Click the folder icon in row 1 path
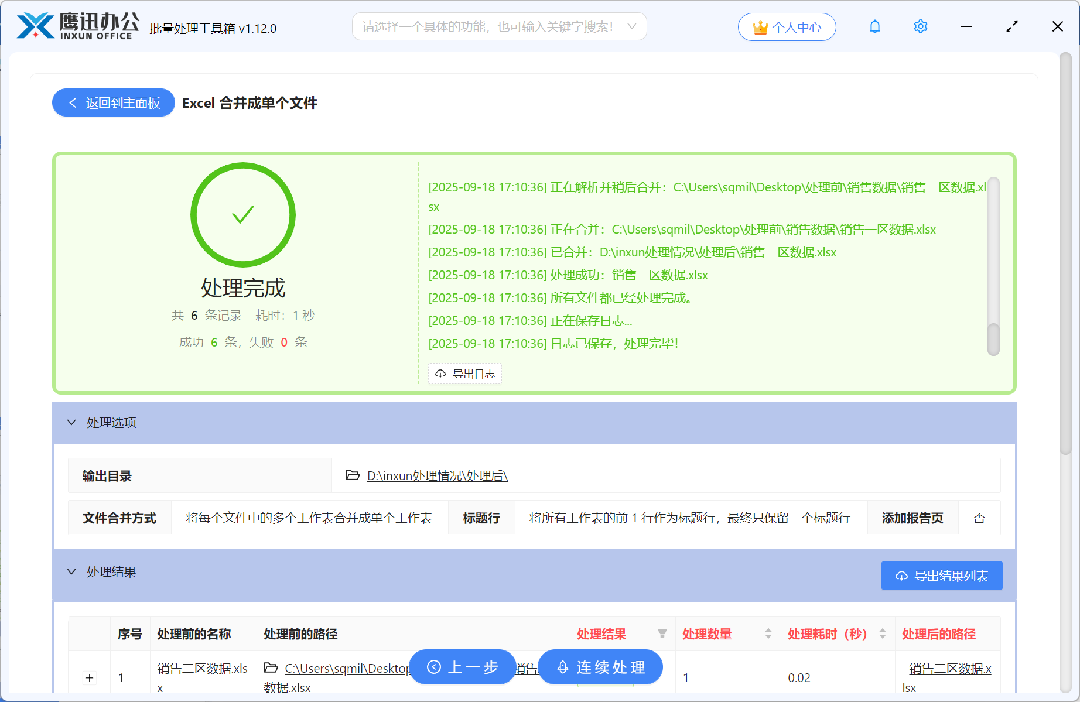This screenshot has height=702, width=1080. click(271, 667)
